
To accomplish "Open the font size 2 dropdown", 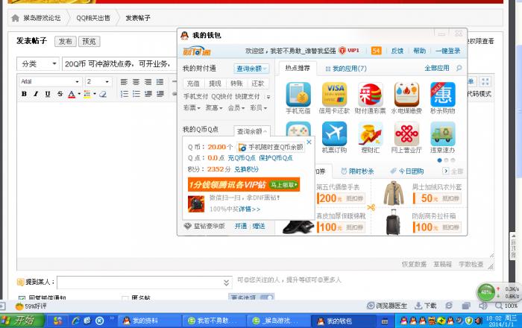I will pyautogui.click(x=98, y=81).
